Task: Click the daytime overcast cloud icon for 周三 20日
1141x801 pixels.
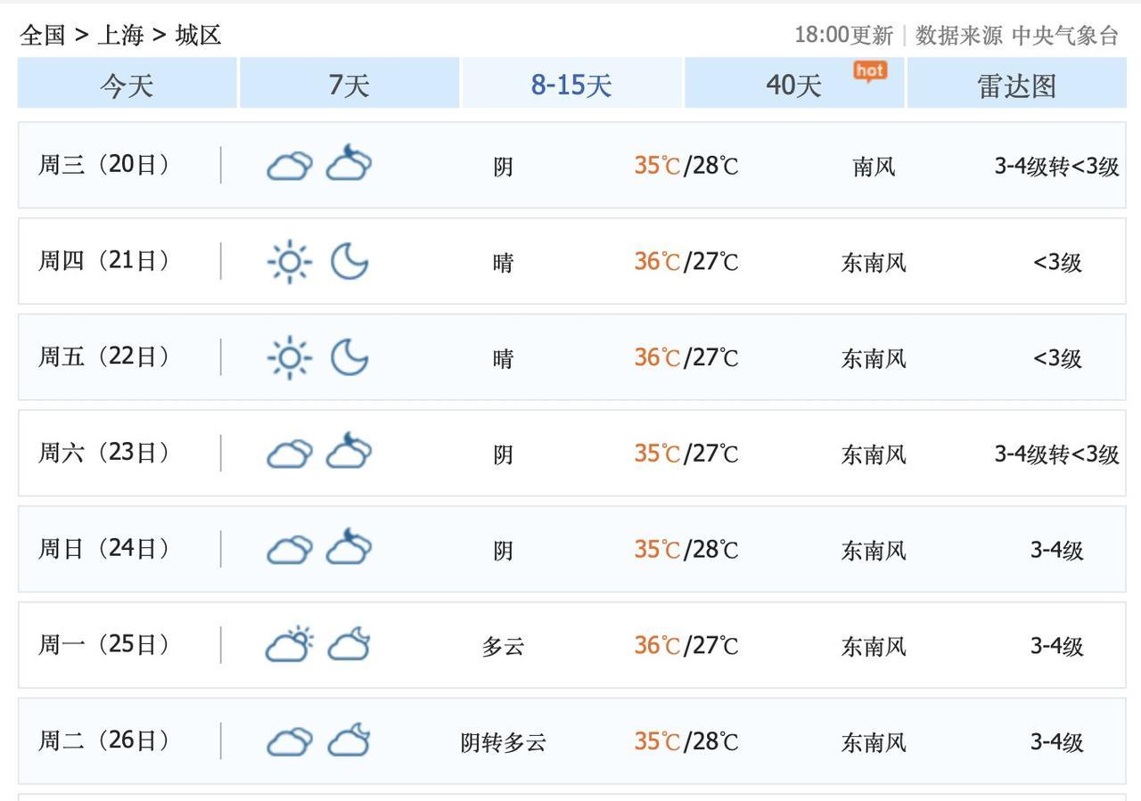Action: click(290, 166)
